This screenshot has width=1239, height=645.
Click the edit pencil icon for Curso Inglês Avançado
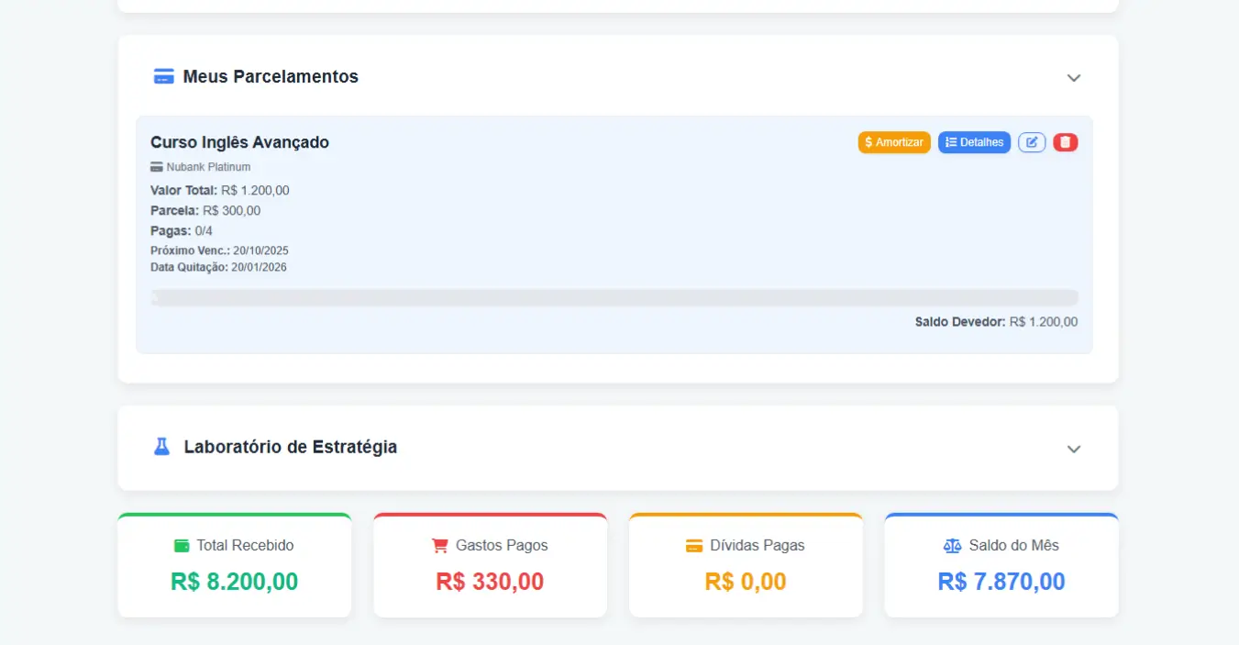1032,142
